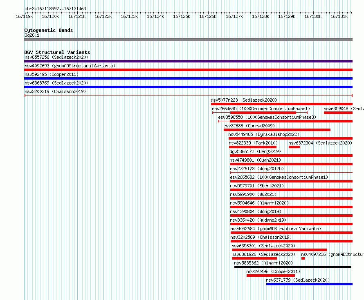
Task: Click the dark purple nsv6557256 variant bar
Action: click(x=188, y=61)
